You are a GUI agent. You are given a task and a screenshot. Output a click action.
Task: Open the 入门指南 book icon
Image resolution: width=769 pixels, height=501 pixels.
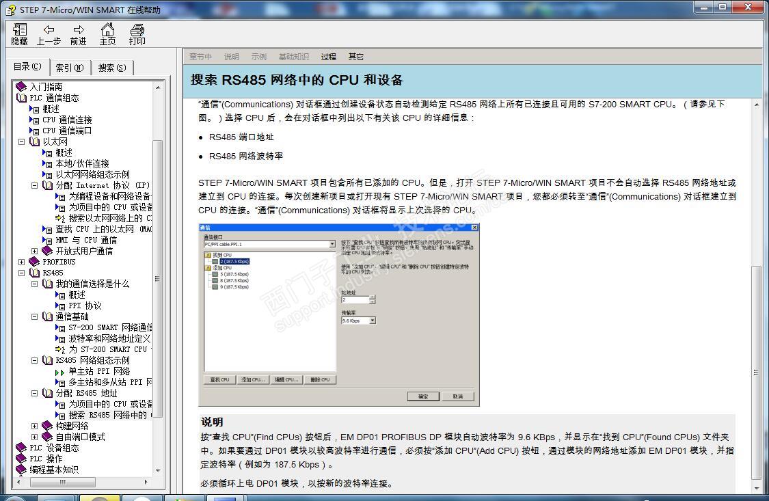click(x=21, y=87)
